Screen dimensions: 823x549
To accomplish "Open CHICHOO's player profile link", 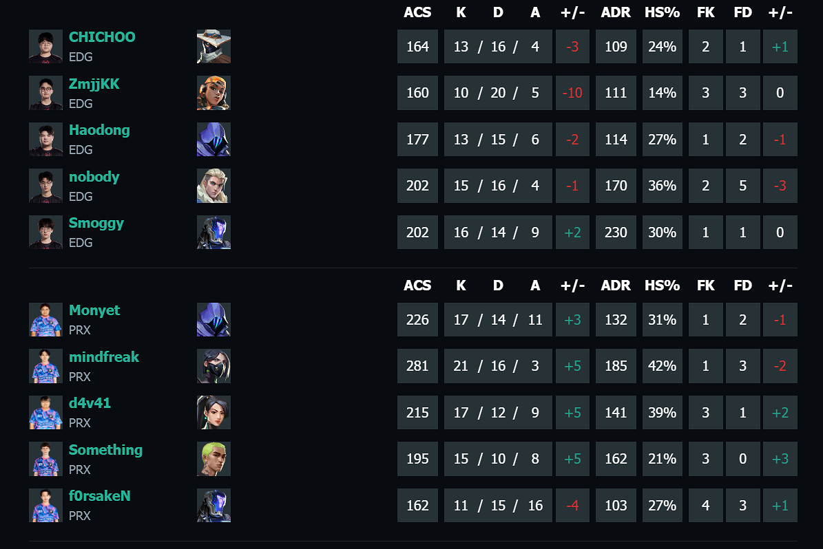I will 102,37.
